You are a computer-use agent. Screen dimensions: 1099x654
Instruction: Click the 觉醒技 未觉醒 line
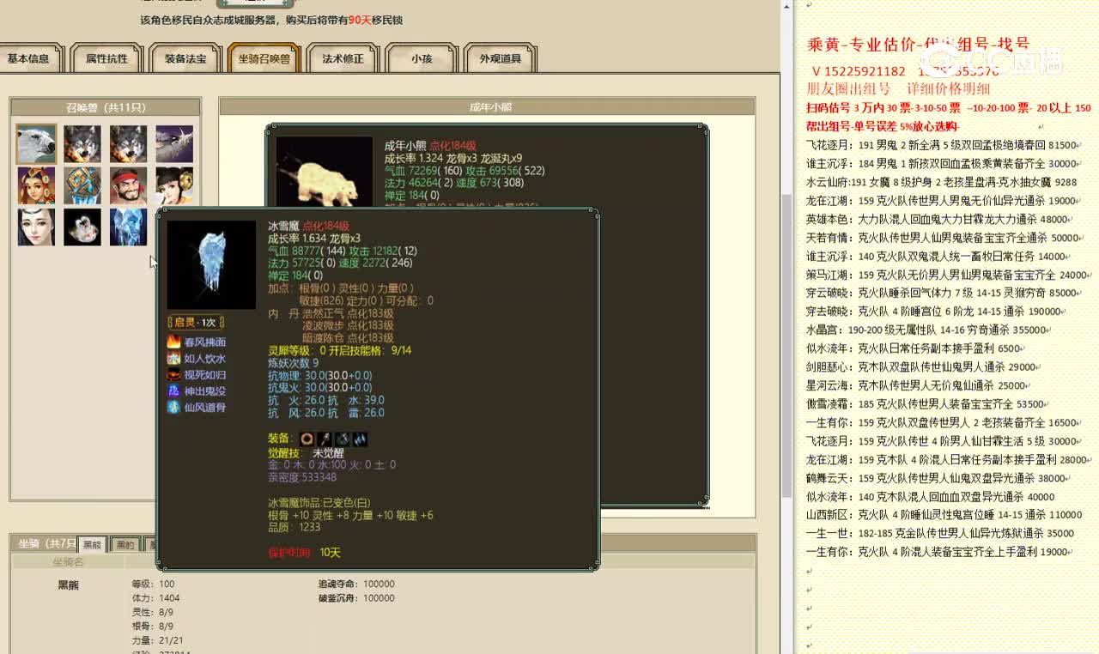click(307, 452)
